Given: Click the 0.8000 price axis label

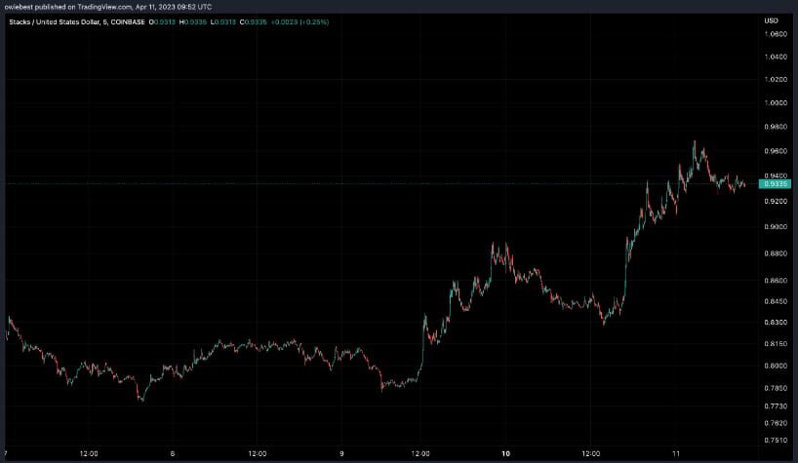Looking at the screenshot, I should (776, 366).
